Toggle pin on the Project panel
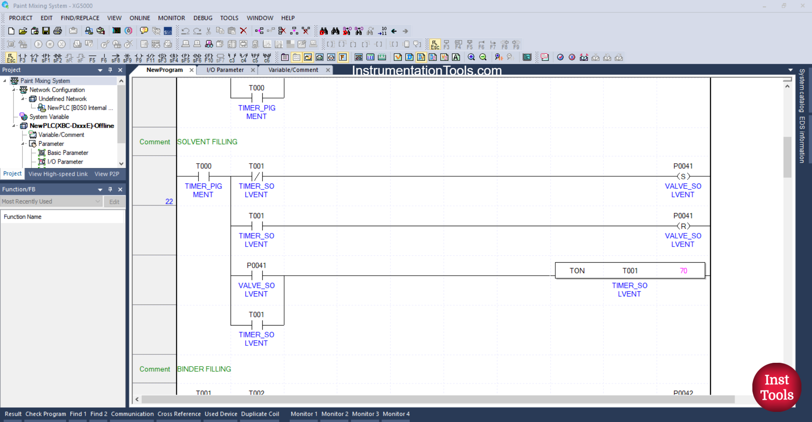 point(110,70)
